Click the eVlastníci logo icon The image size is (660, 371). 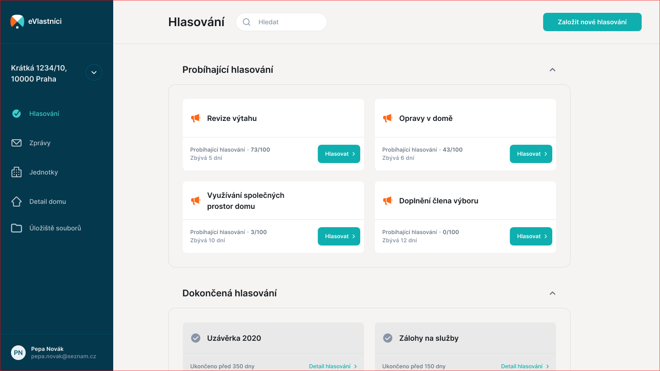(17, 22)
